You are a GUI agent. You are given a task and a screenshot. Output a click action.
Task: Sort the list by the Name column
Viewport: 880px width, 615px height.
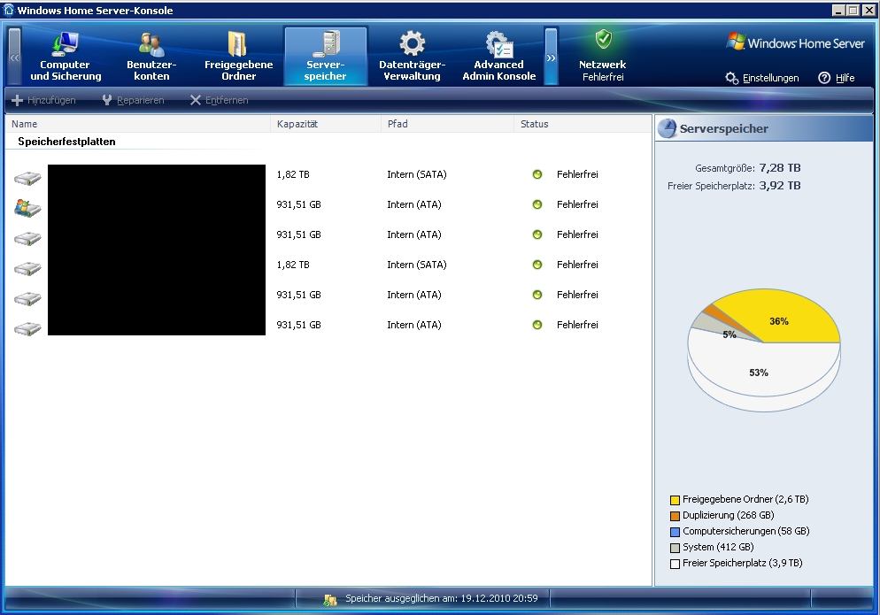[x=138, y=124]
